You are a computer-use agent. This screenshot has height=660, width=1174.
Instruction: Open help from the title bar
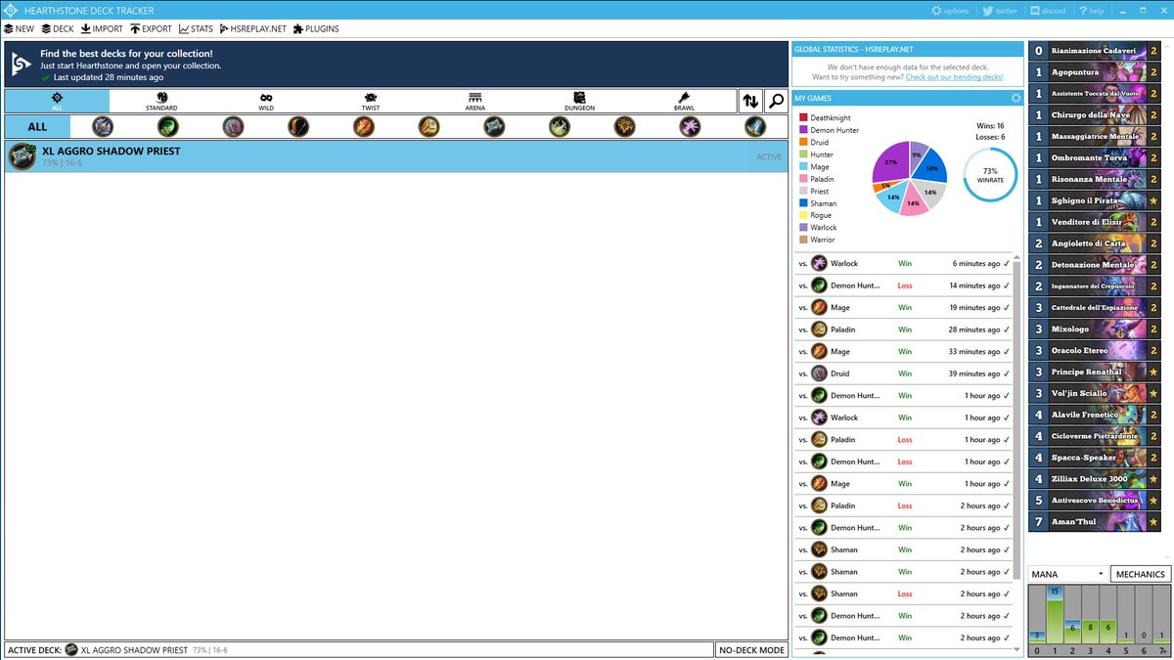(x=1091, y=11)
